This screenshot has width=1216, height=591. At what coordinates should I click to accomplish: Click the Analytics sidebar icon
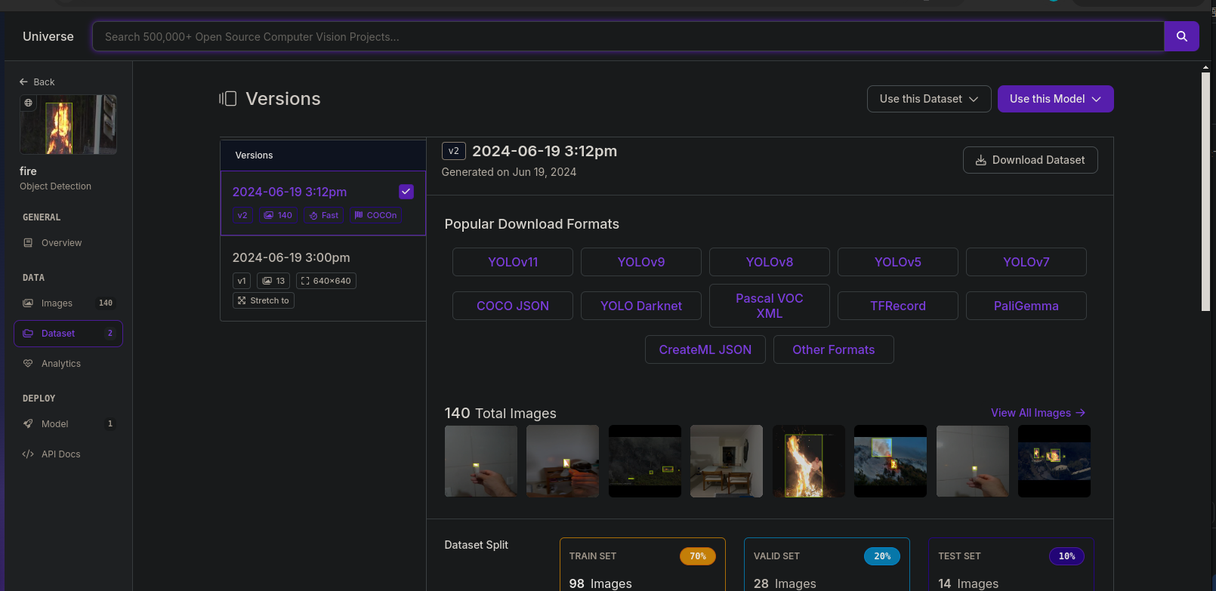pos(28,364)
